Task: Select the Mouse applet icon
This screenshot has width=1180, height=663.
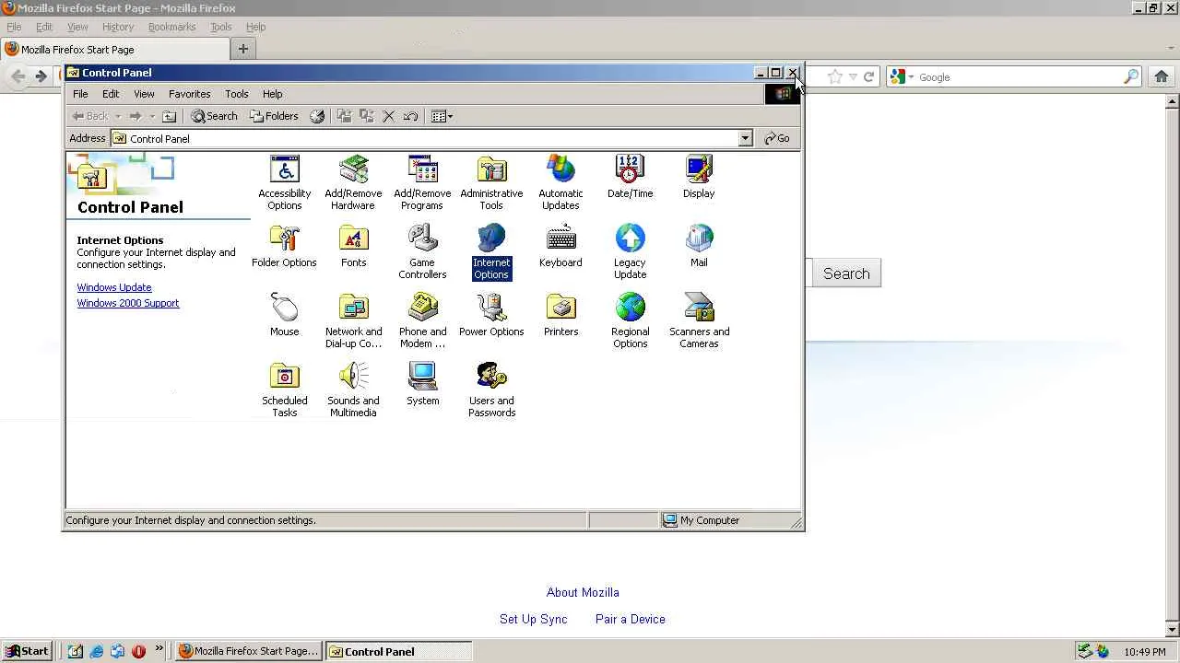Action: 284,315
